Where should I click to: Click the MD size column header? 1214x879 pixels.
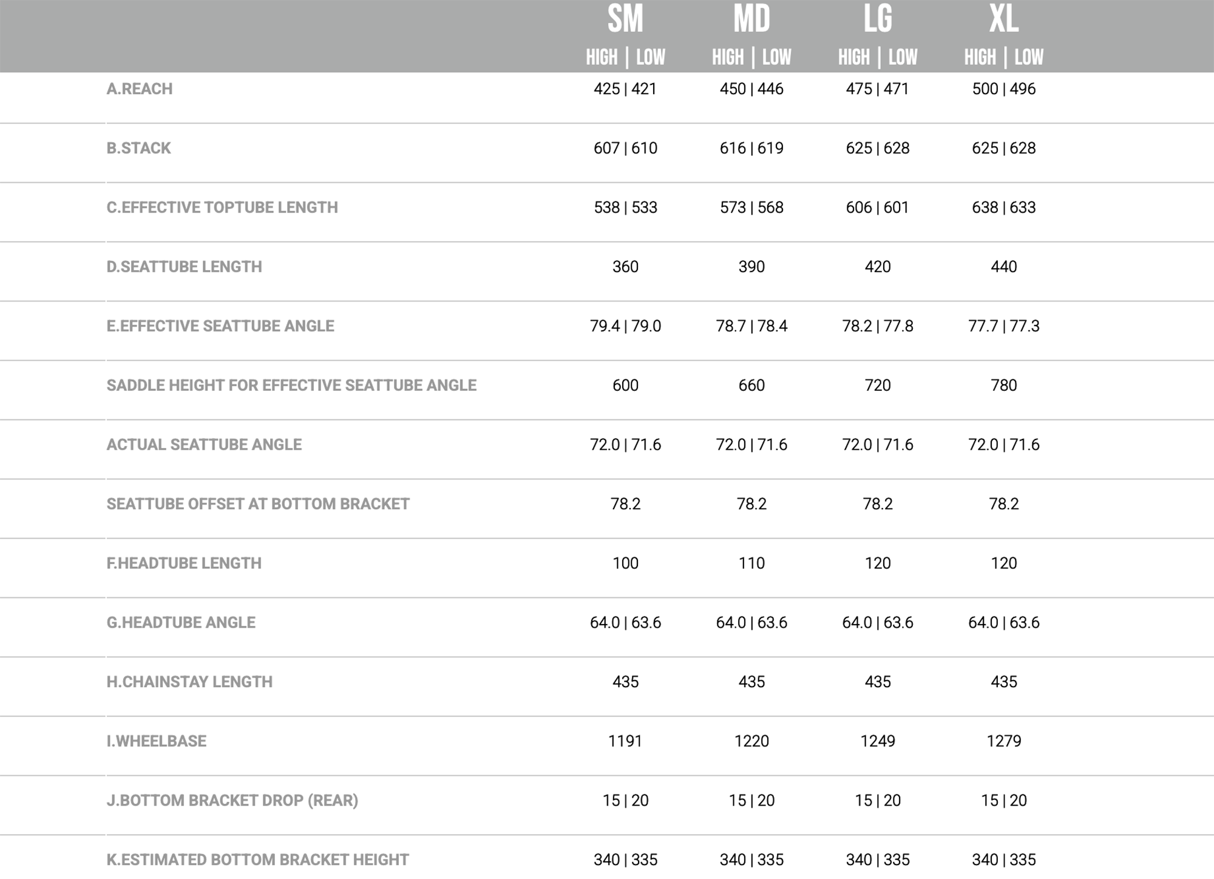coord(751,19)
